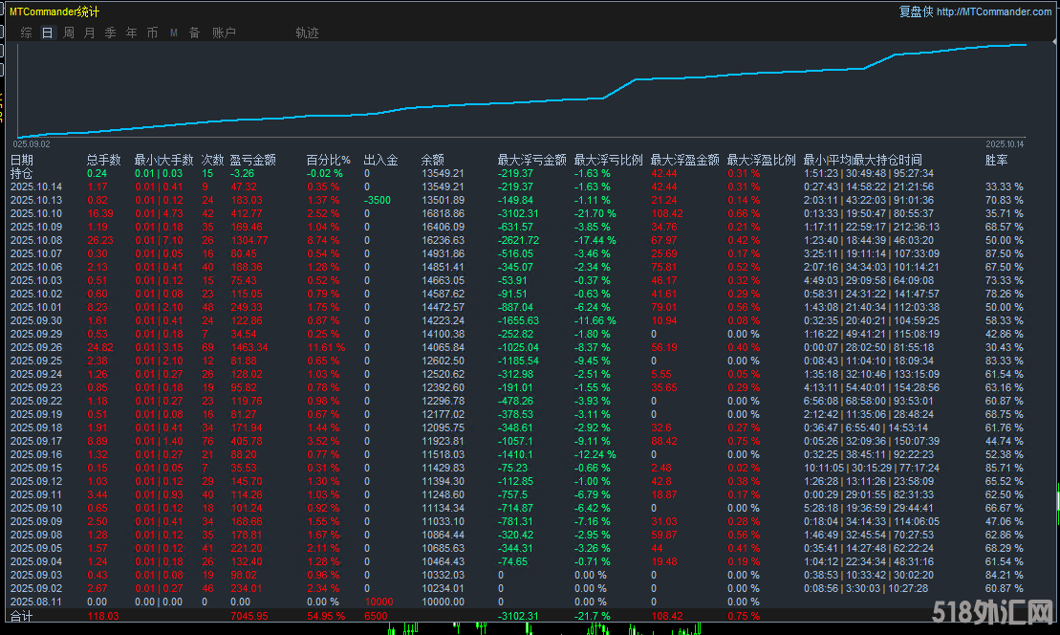The image size is (1060, 635).
Task: Switch to the 账户 (account) tab
Action: [224, 33]
